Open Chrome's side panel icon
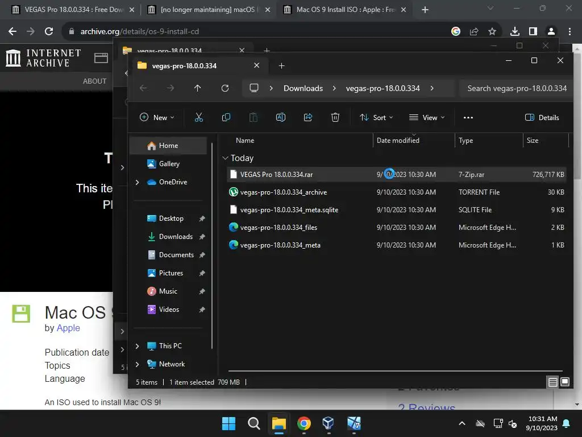The image size is (582, 437). pos(533,32)
